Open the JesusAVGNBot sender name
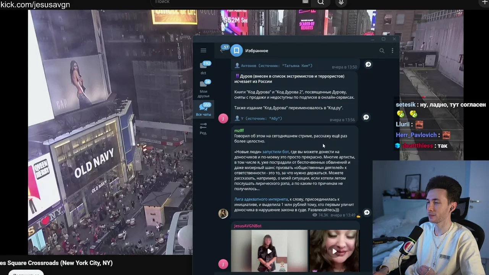489x275 pixels. [x=248, y=226]
